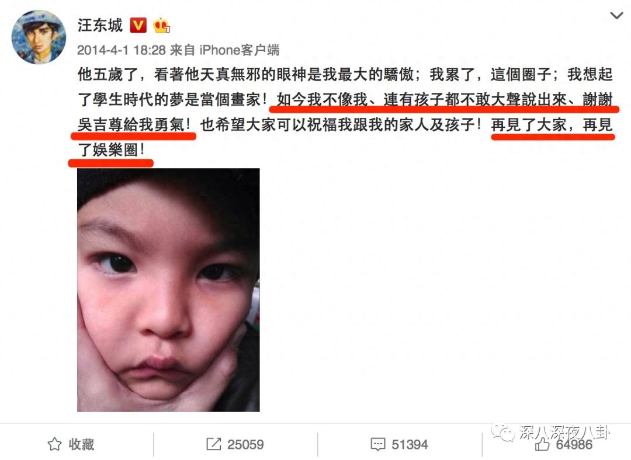This screenshot has width=631, height=460.
Task: Click the iPhone客户端 source link
Action: pos(239,50)
